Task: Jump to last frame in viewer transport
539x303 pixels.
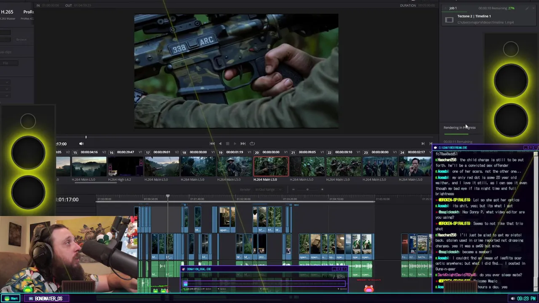Action: [x=243, y=144]
